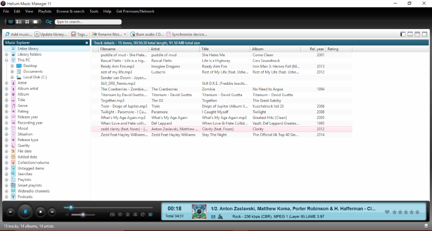Click the artist search icon in player

(x=220, y=217)
